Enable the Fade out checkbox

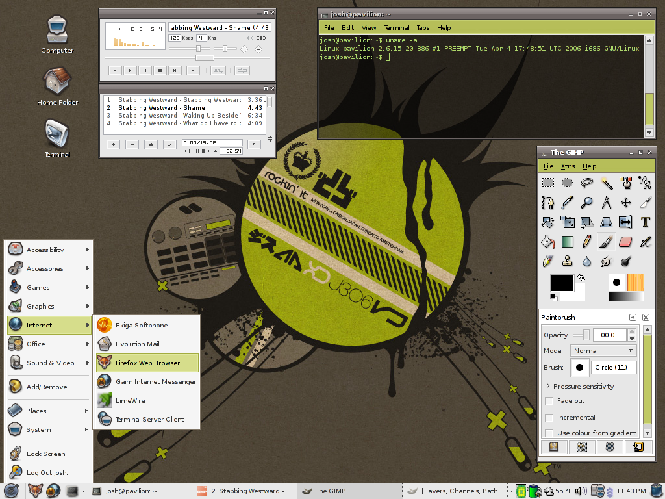tap(549, 401)
